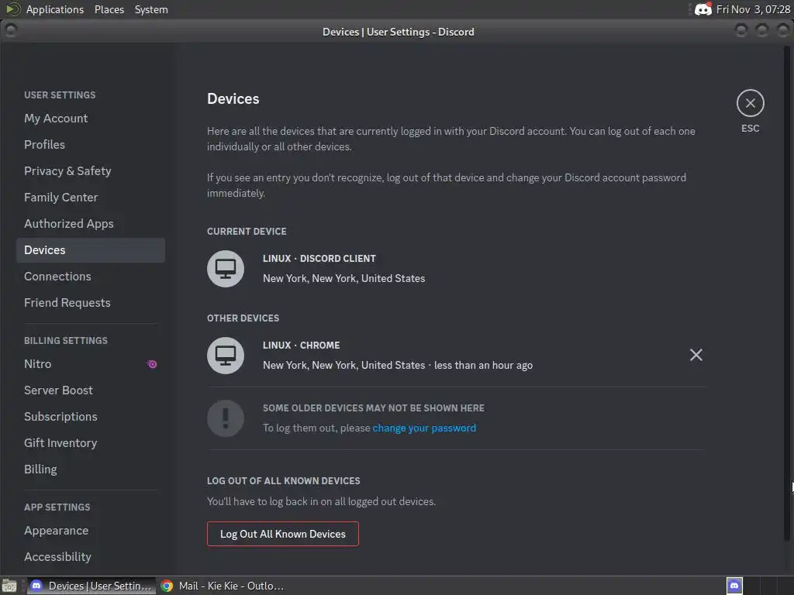The image size is (794, 595).
Task: Click the Discord icon in bottom-right panel
Action: (x=734, y=586)
